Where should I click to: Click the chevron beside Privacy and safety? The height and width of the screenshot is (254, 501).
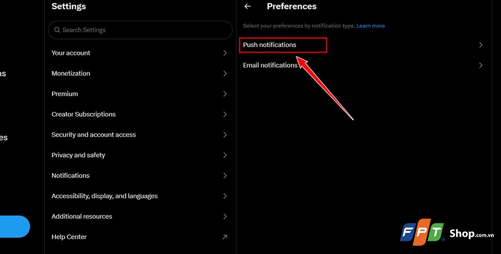tap(225, 155)
